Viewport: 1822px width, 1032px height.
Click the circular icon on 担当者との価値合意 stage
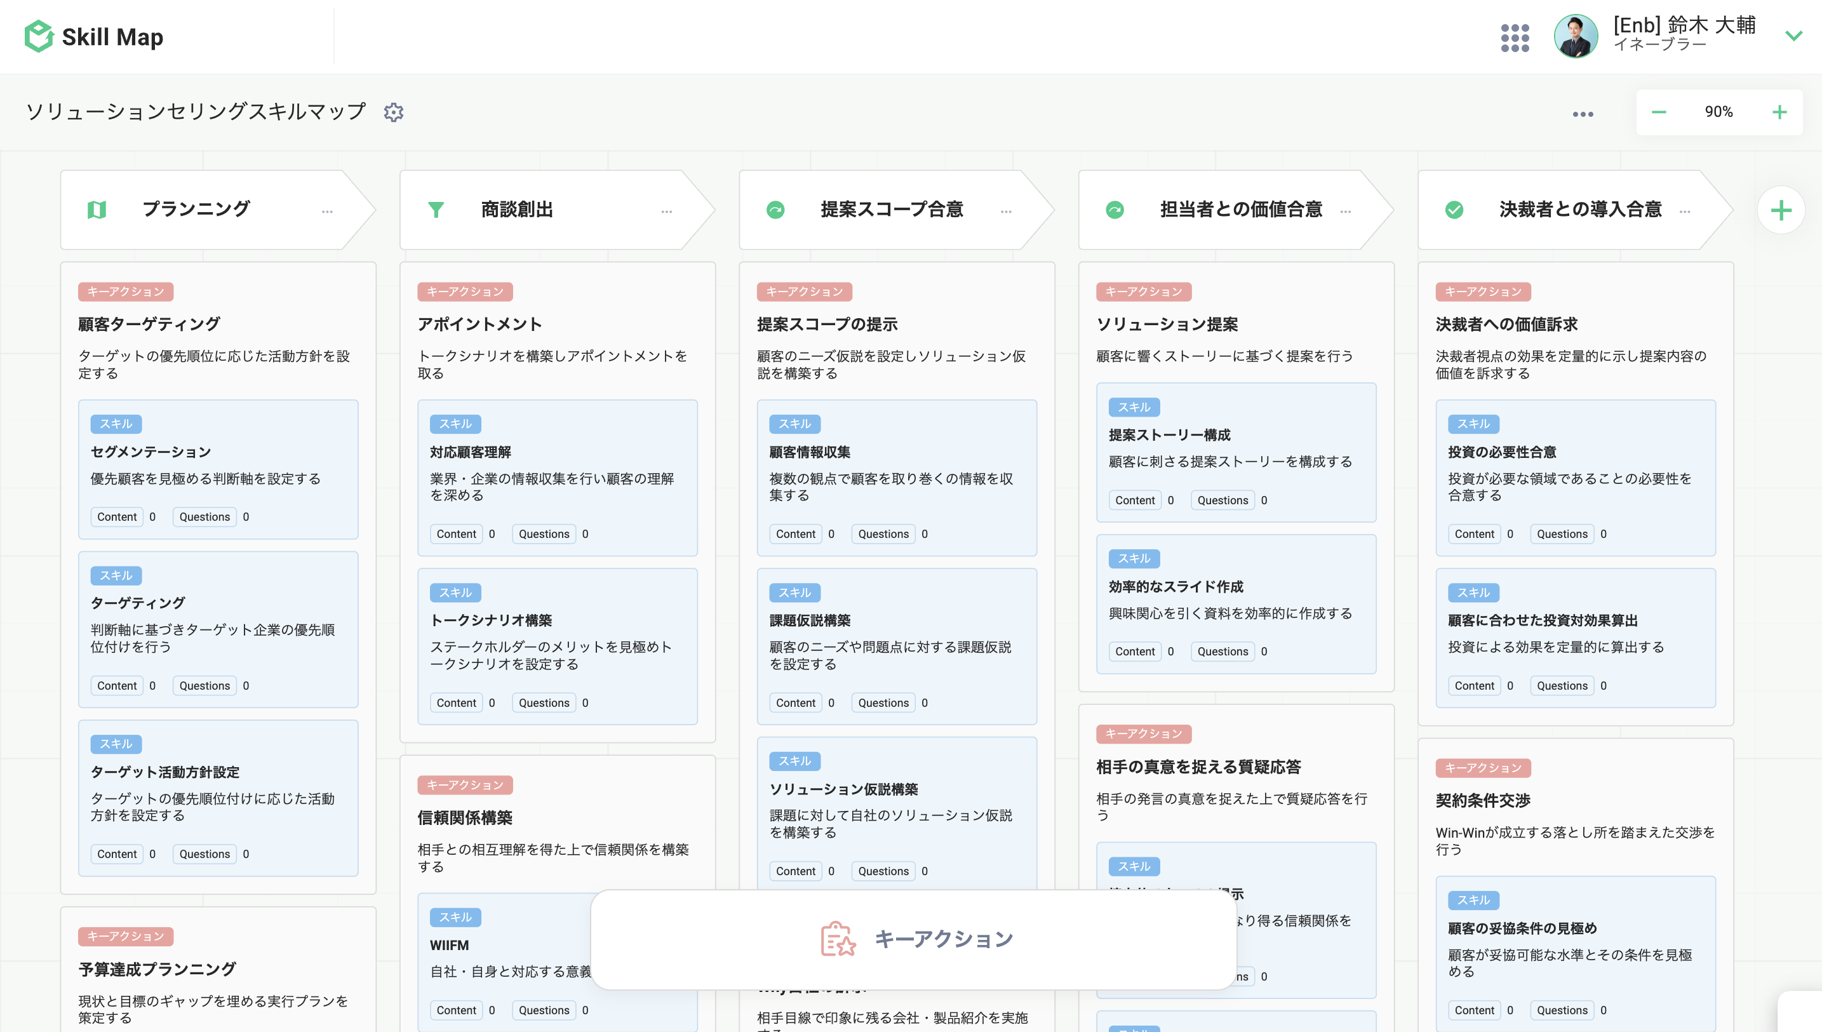(x=1115, y=209)
